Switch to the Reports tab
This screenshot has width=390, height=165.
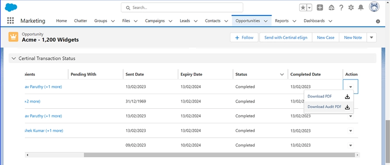tap(282, 21)
